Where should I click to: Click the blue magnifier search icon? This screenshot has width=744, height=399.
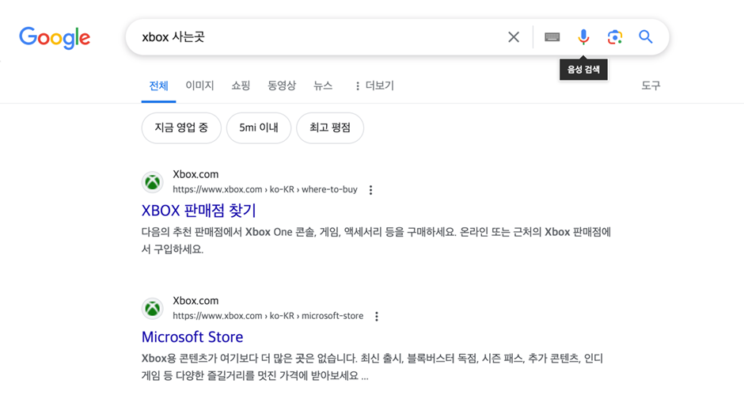[646, 37]
